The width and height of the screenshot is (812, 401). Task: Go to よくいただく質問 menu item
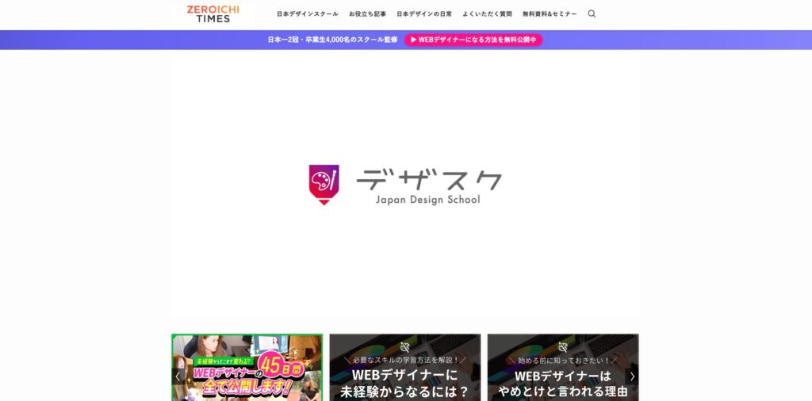pos(488,14)
